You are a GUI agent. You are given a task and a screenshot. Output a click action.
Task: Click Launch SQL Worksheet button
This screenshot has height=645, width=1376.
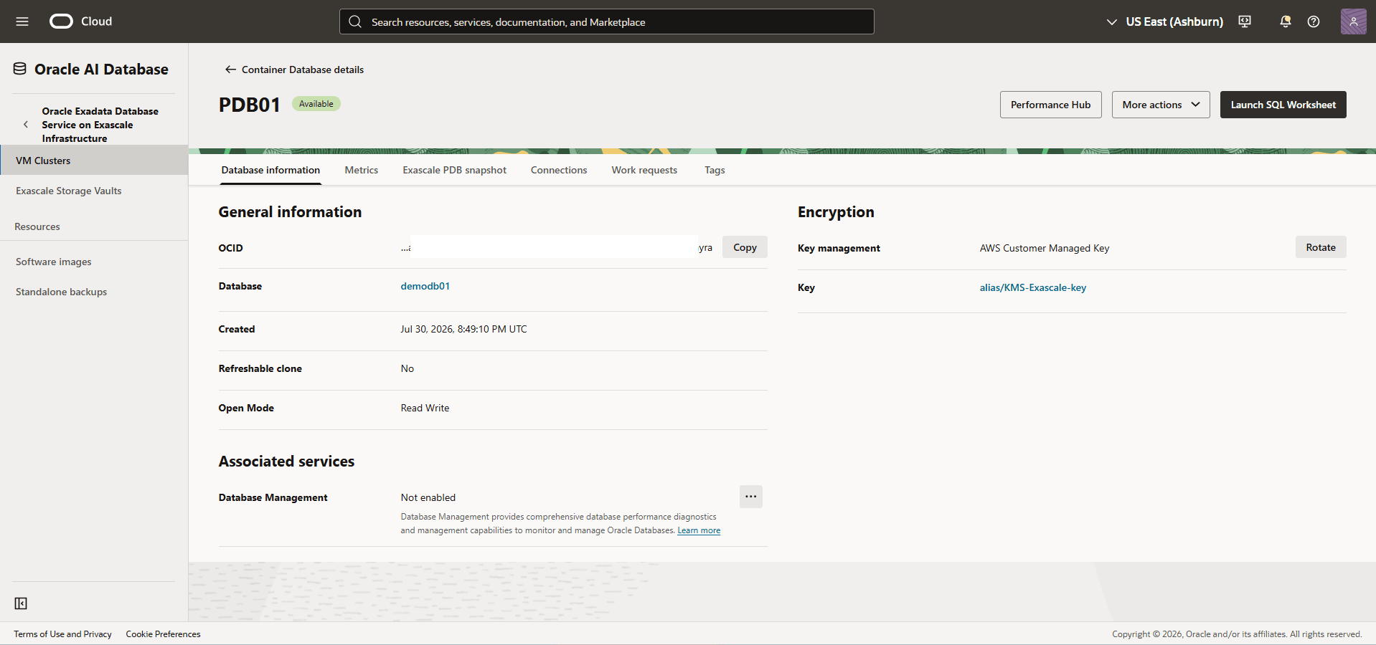[x=1283, y=105]
